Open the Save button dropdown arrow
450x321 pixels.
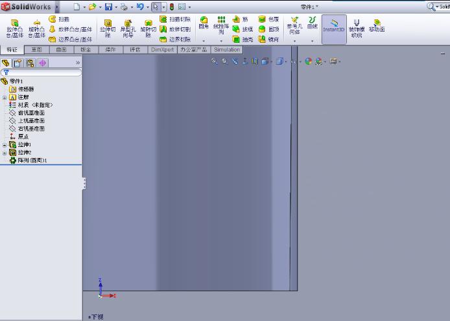click(116, 7)
